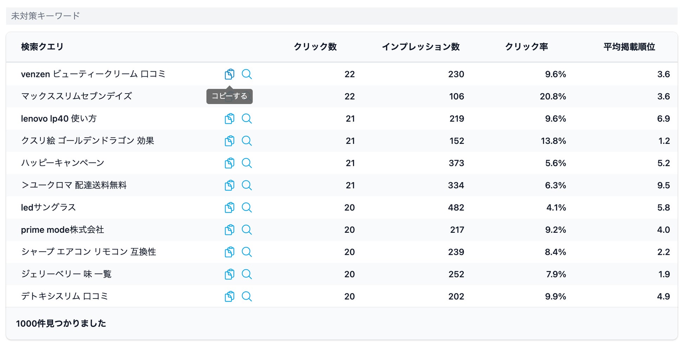
Task: Copy the 'venzen ビューティークリーム 口コミ' query
Action: pyautogui.click(x=229, y=74)
